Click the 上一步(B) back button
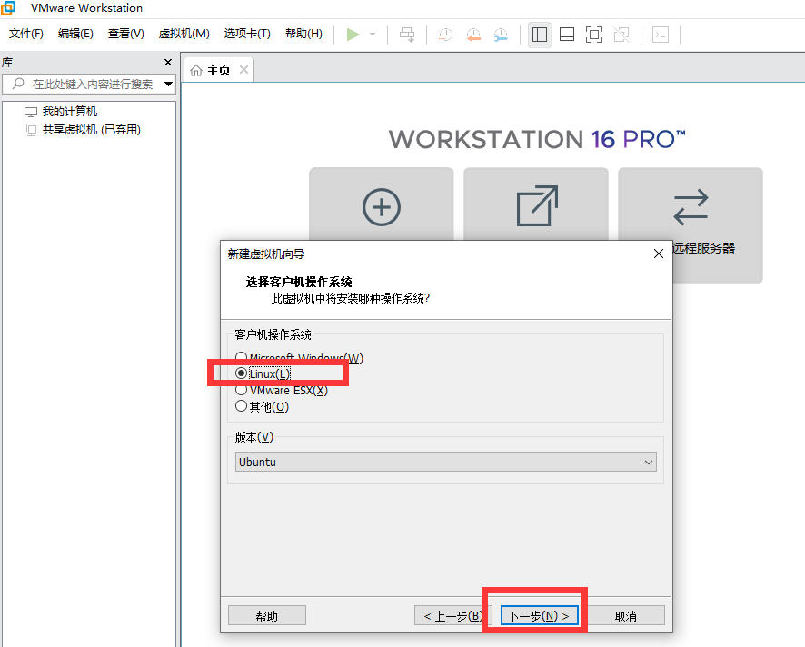The height and width of the screenshot is (647, 805). pyautogui.click(x=452, y=616)
